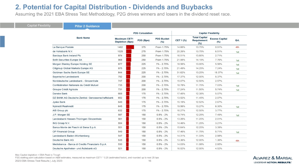The image size is (299, 168).
Task: Click the Excess Capital (%) column header
Action: [218, 40]
